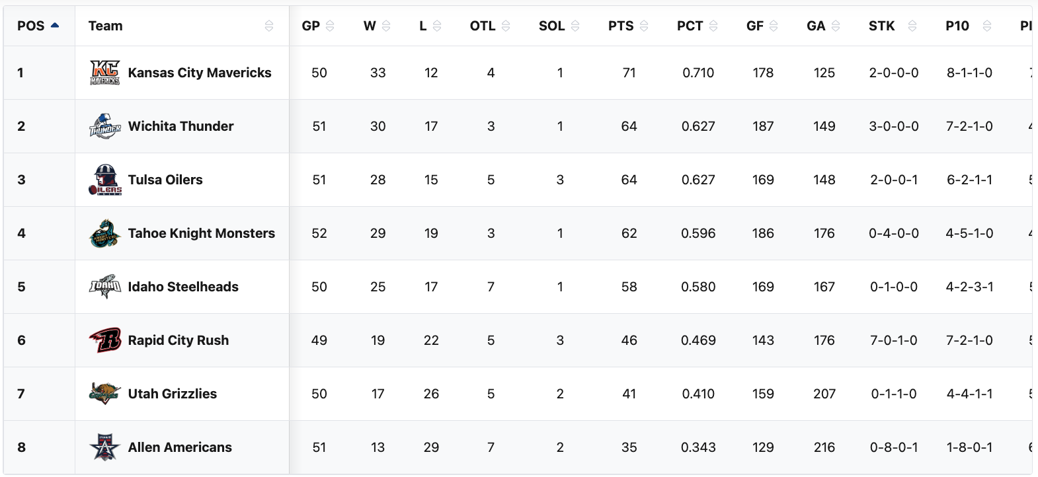Toggle sort on the W column
This screenshot has height=477, width=1038.
point(386,26)
